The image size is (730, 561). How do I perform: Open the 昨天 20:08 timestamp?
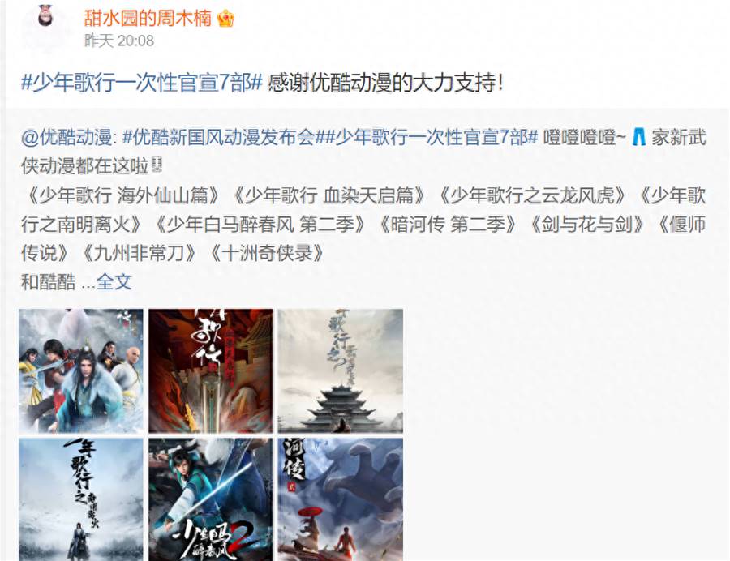119,41
